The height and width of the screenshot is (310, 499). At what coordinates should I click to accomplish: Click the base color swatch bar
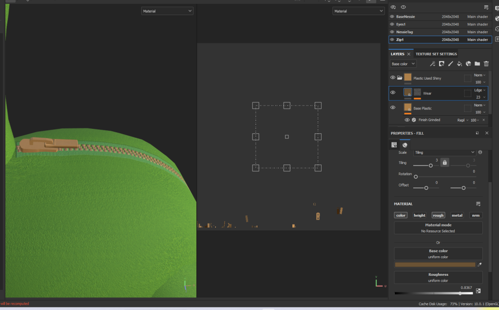click(x=435, y=265)
